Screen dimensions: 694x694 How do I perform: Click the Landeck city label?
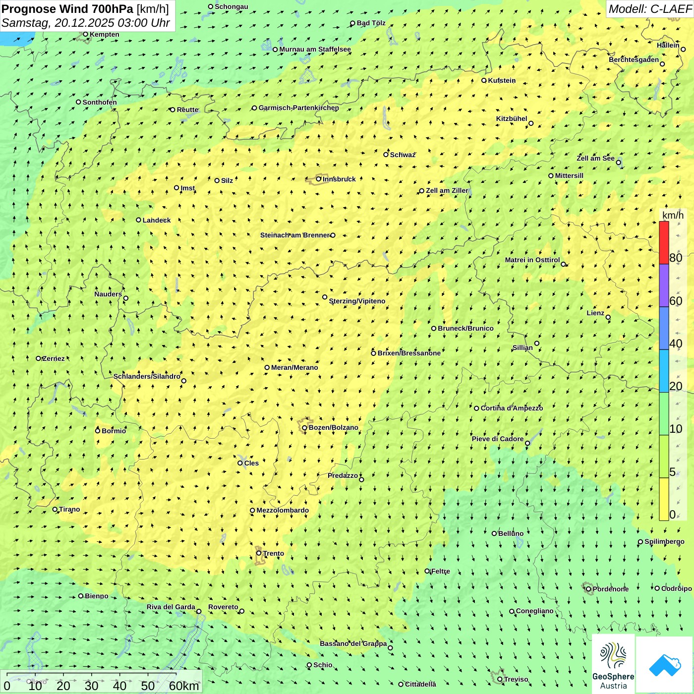pyautogui.click(x=157, y=220)
